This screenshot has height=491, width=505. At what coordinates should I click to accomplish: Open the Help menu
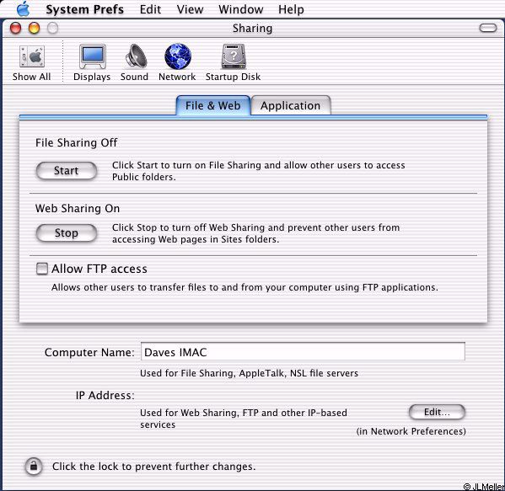pyautogui.click(x=291, y=9)
